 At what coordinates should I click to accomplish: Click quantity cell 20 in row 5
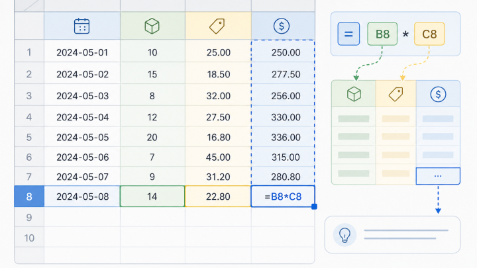pos(152,137)
